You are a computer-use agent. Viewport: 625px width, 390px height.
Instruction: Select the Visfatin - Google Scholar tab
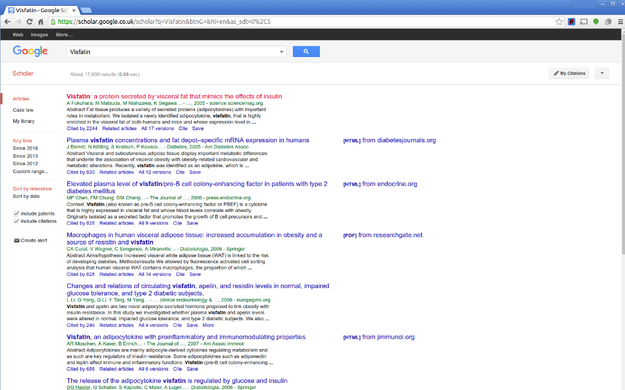point(42,10)
